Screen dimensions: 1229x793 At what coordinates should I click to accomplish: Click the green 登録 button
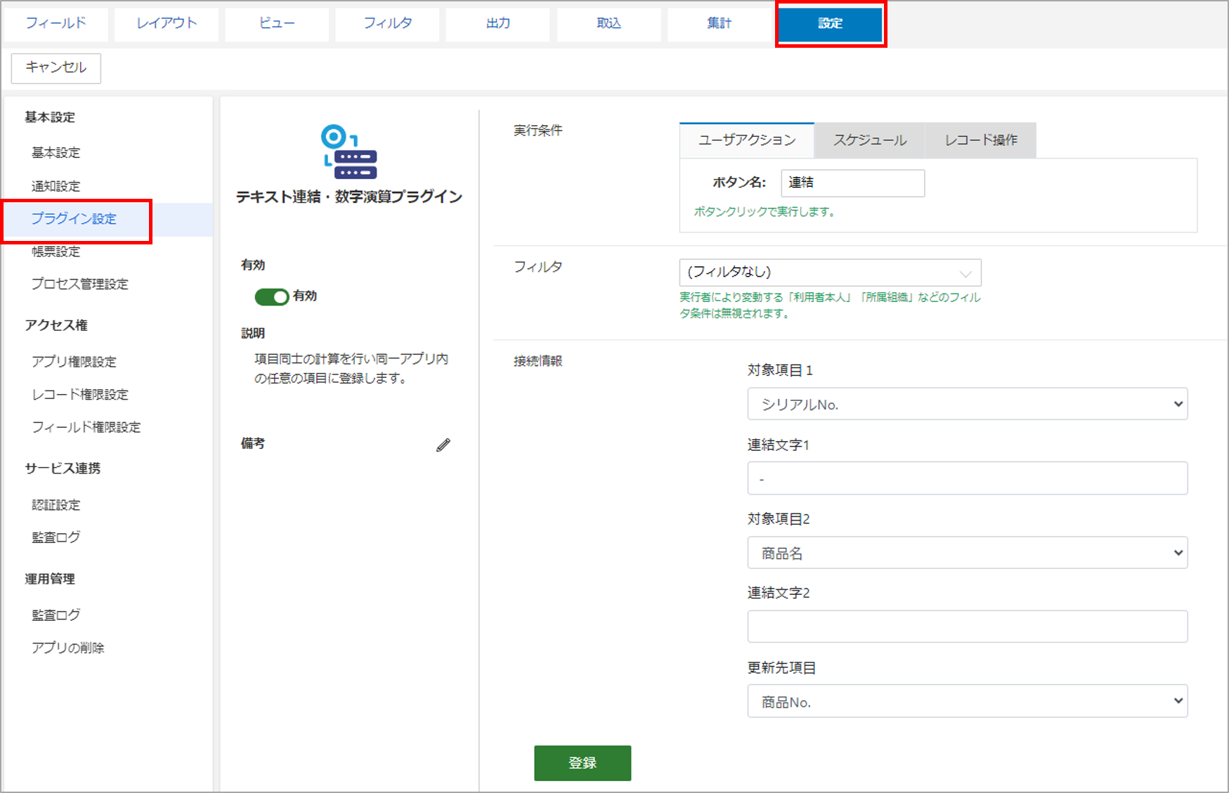[583, 763]
